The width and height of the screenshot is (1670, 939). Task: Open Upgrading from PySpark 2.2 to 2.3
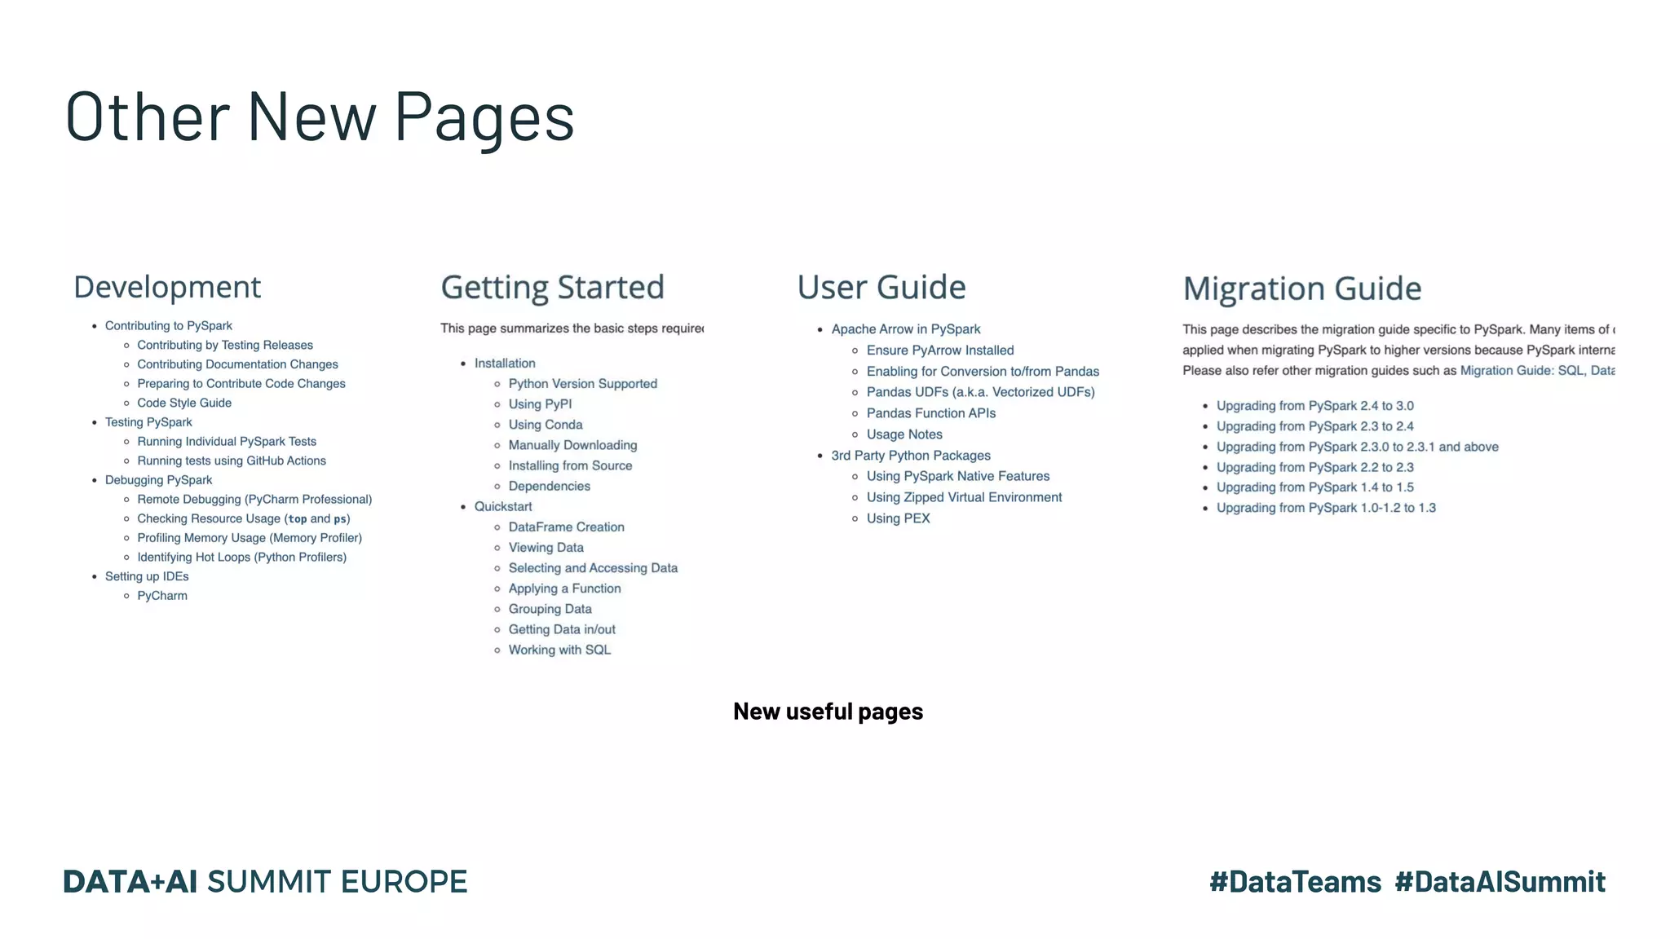[x=1315, y=467]
